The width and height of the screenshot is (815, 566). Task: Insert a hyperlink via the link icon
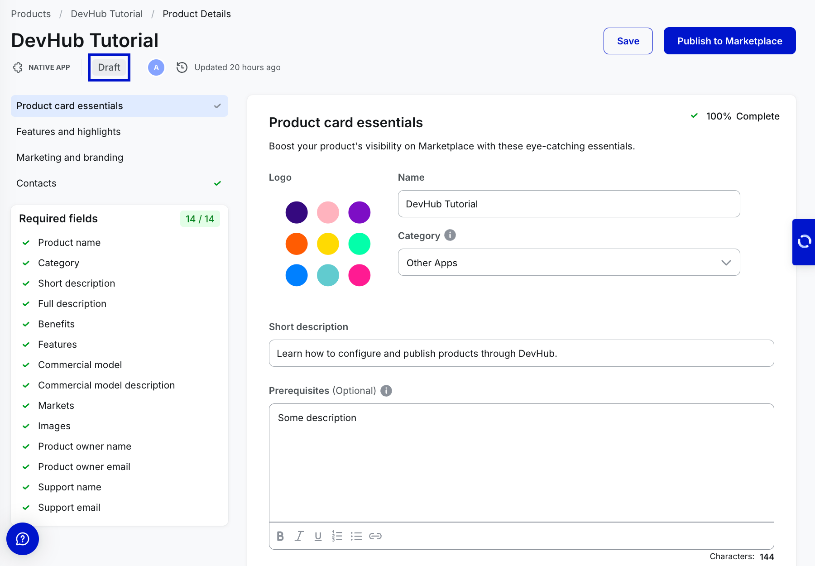tap(375, 536)
